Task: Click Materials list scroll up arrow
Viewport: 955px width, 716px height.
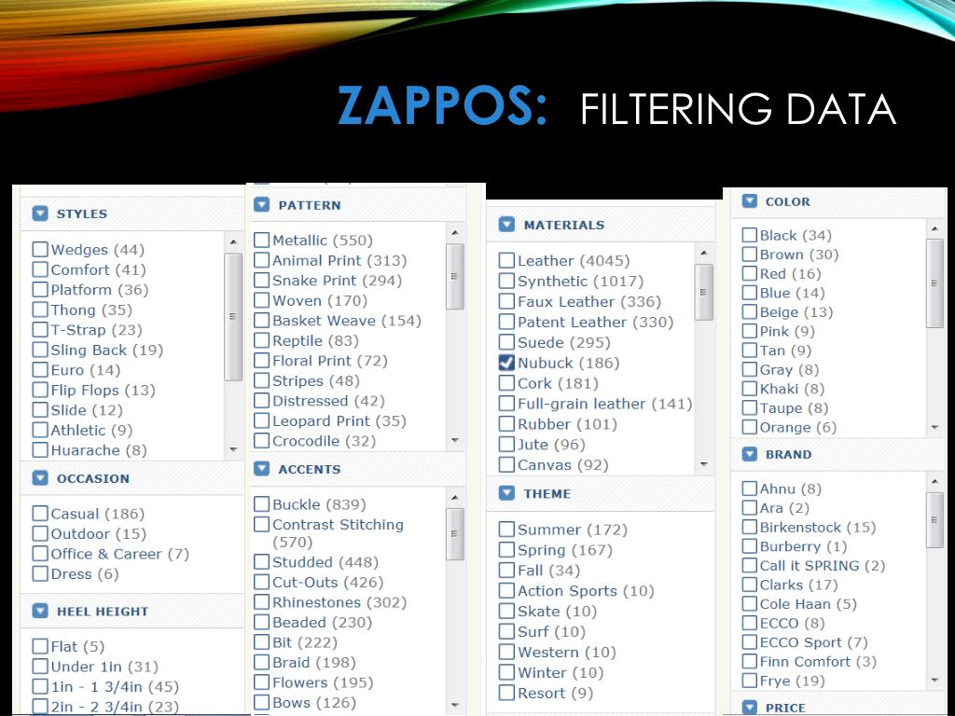Action: pos(704,253)
